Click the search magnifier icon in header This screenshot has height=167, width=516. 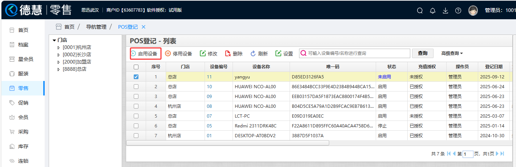(420, 11)
